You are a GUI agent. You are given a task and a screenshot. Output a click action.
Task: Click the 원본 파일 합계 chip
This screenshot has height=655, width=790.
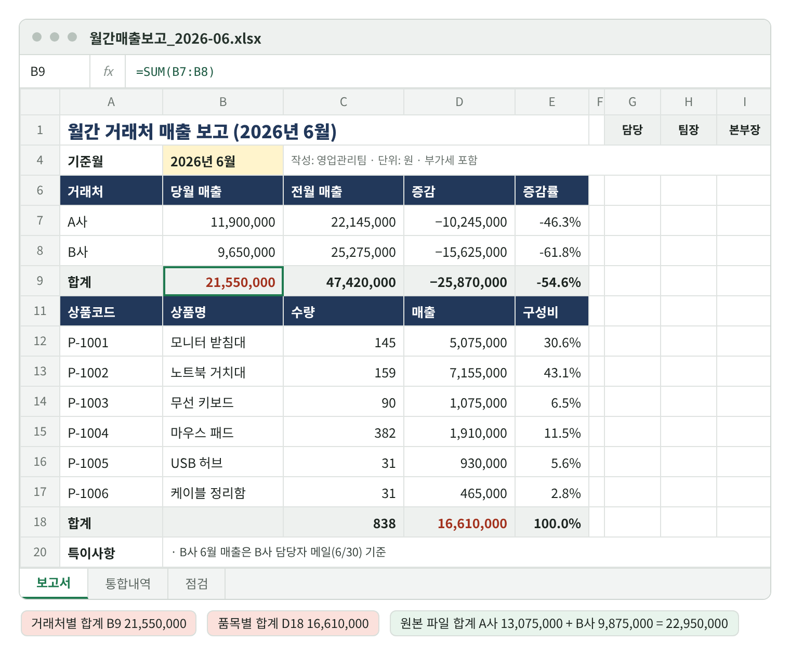point(564,623)
